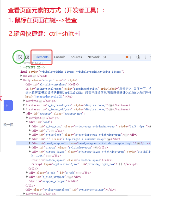
Task: Select the bottom_space div line
Action: pos(72,160)
